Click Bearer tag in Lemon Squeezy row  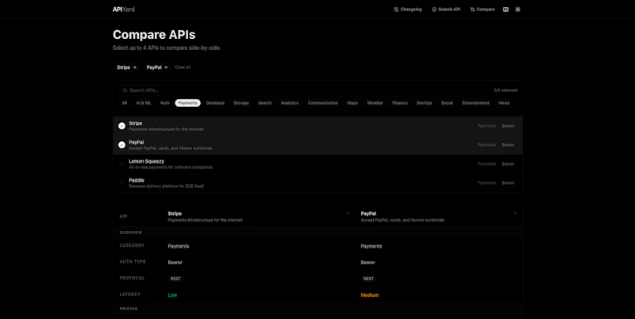click(x=508, y=164)
